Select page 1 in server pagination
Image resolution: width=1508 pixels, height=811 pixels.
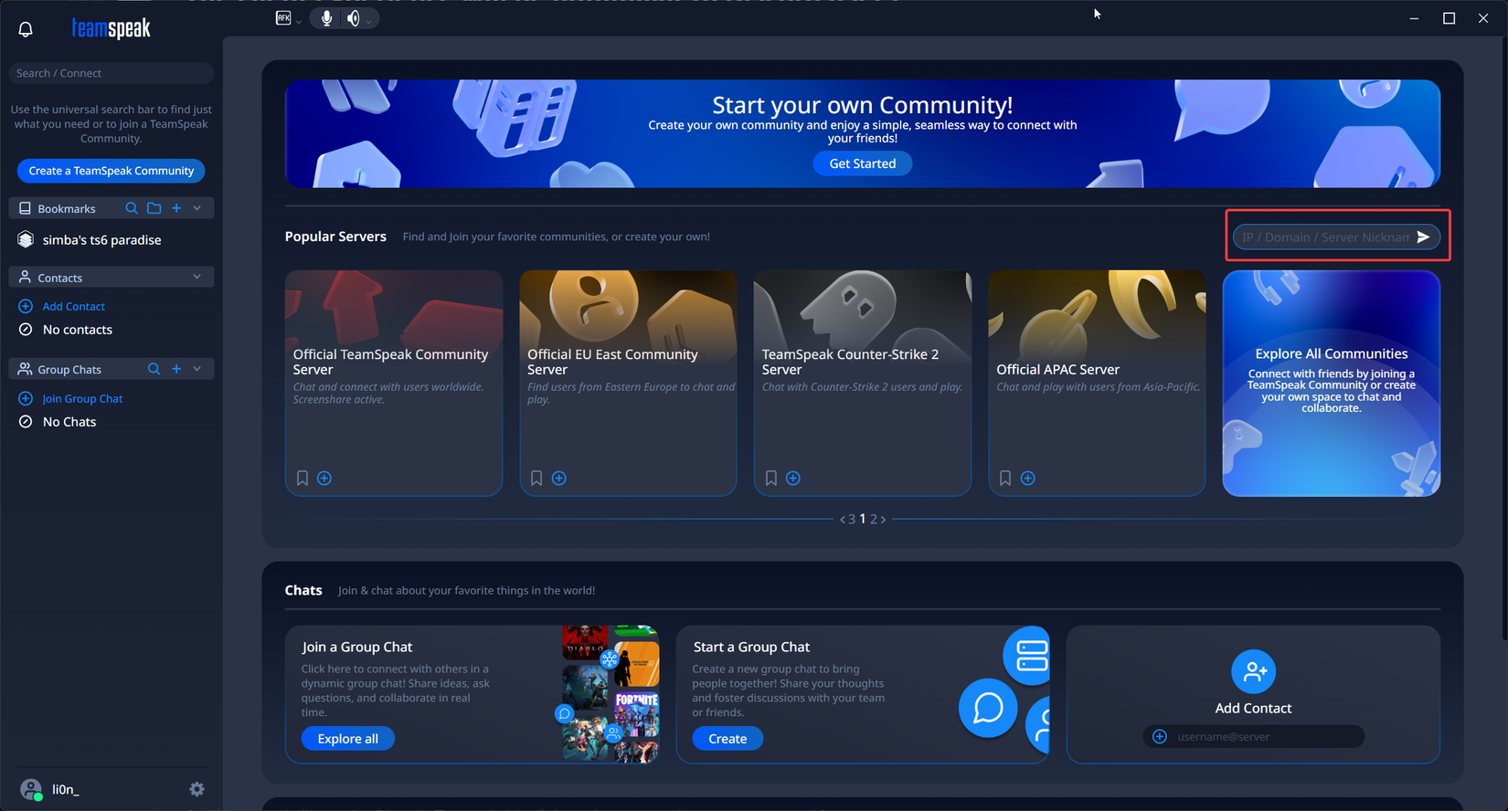click(863, 519)
